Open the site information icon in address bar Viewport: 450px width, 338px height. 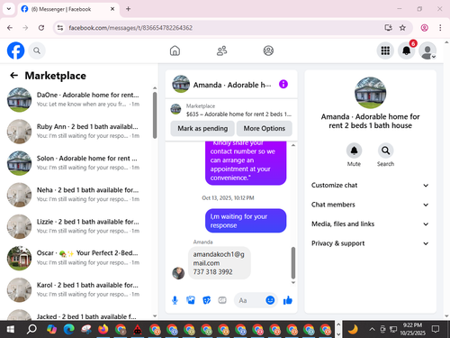point(60,28)
